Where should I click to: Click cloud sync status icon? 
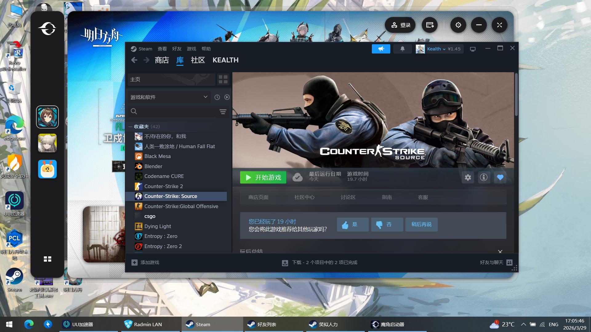pos(297,177)
